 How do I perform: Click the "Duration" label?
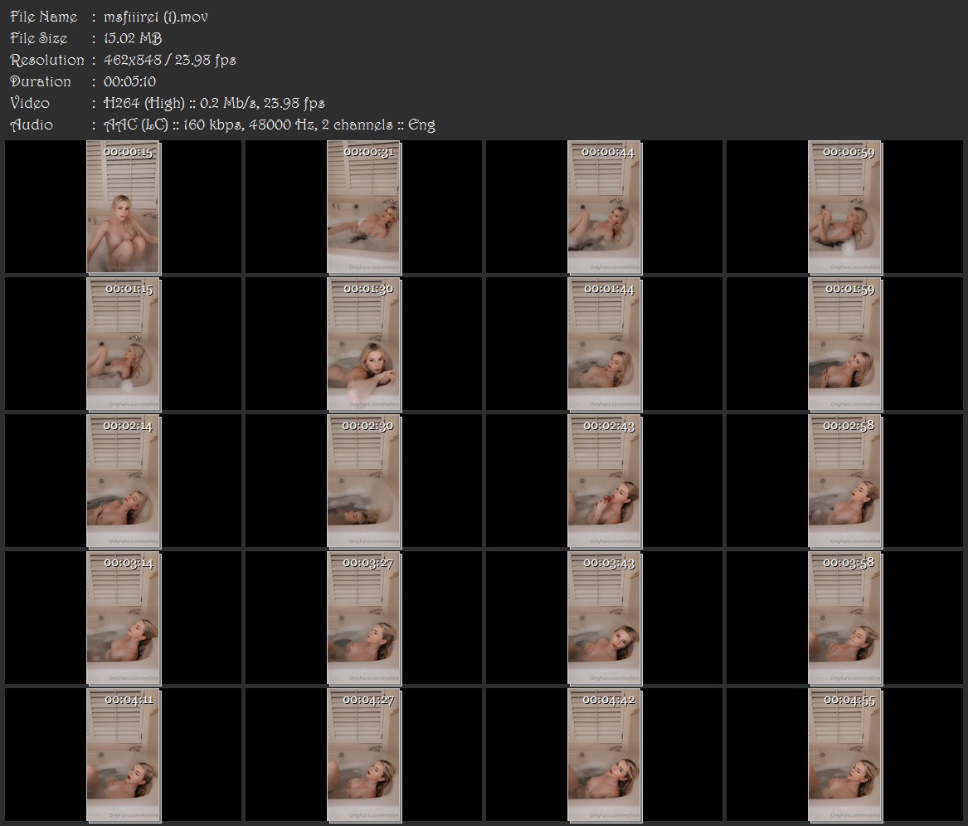point(41,81)
